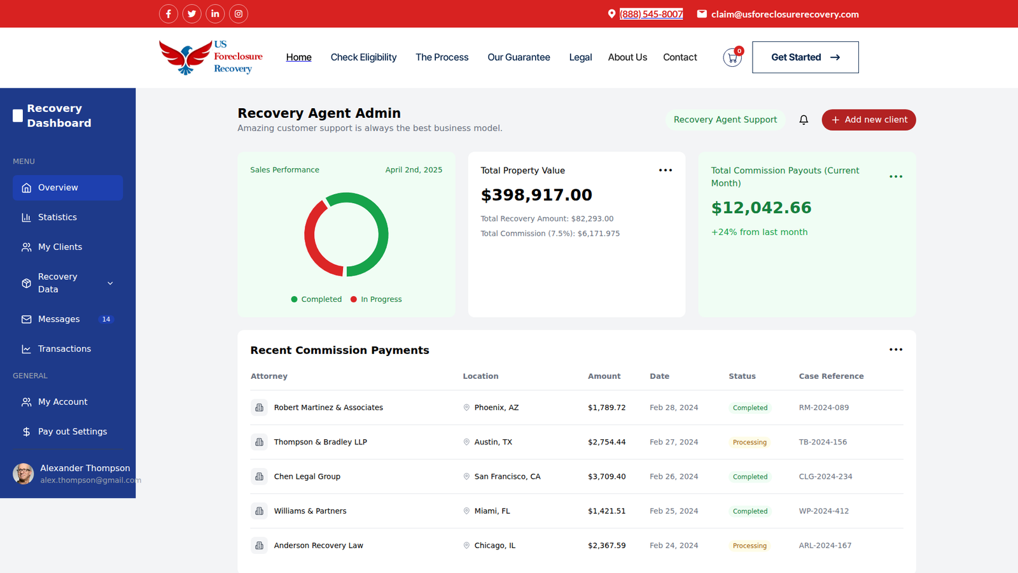Select Transactions in the sidebar

[x=64, y=348]
